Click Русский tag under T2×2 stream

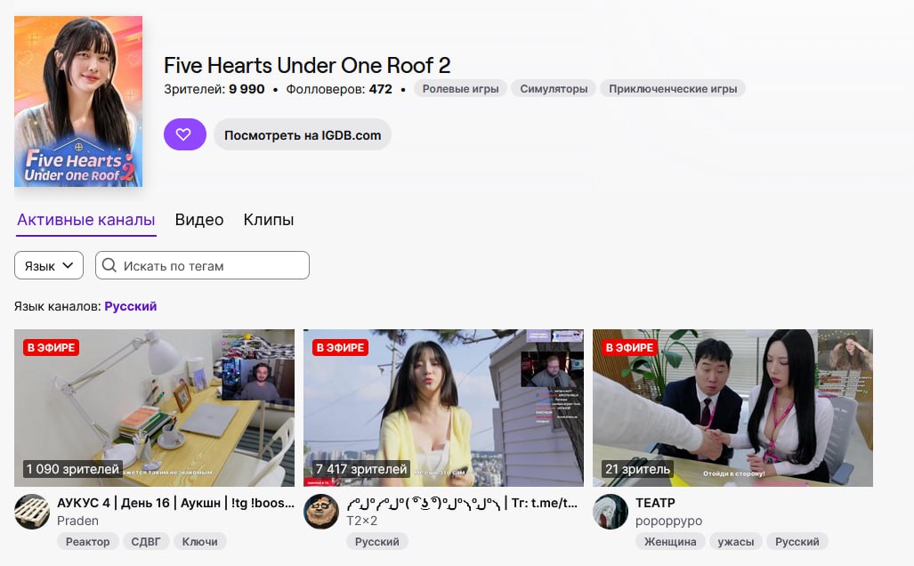(377, 541)
